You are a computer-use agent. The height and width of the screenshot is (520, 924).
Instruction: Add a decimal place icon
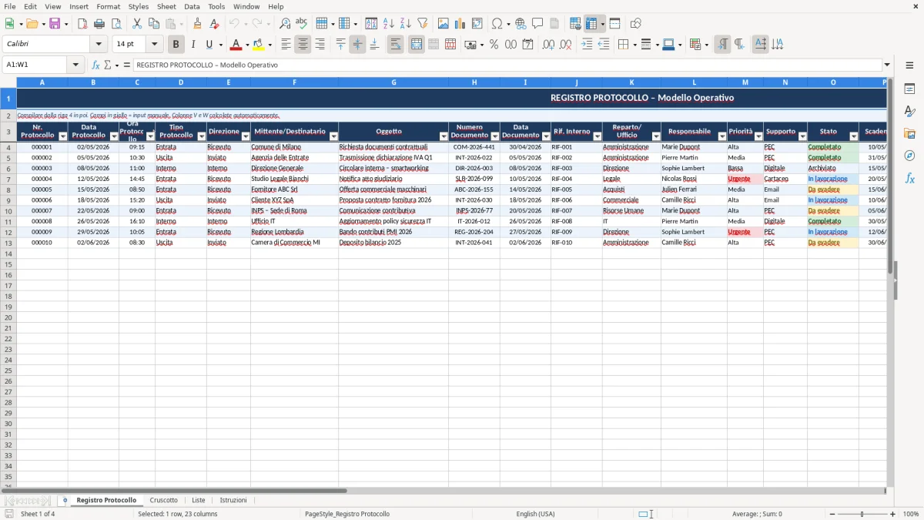548,45
